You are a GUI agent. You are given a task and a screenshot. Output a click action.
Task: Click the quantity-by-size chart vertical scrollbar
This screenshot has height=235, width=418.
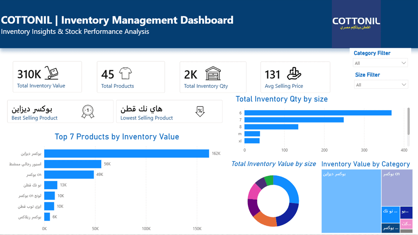pos(408,122)
